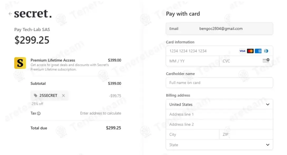Click the Visa card icon
Screen dimensions: 287x155
coord(242,51)
